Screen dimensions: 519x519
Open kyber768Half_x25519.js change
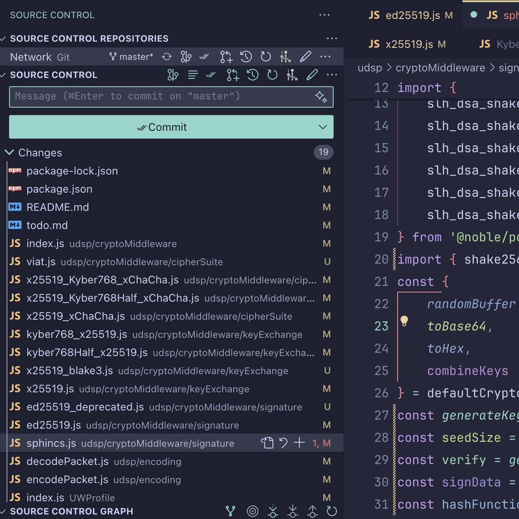pos(172,352)
